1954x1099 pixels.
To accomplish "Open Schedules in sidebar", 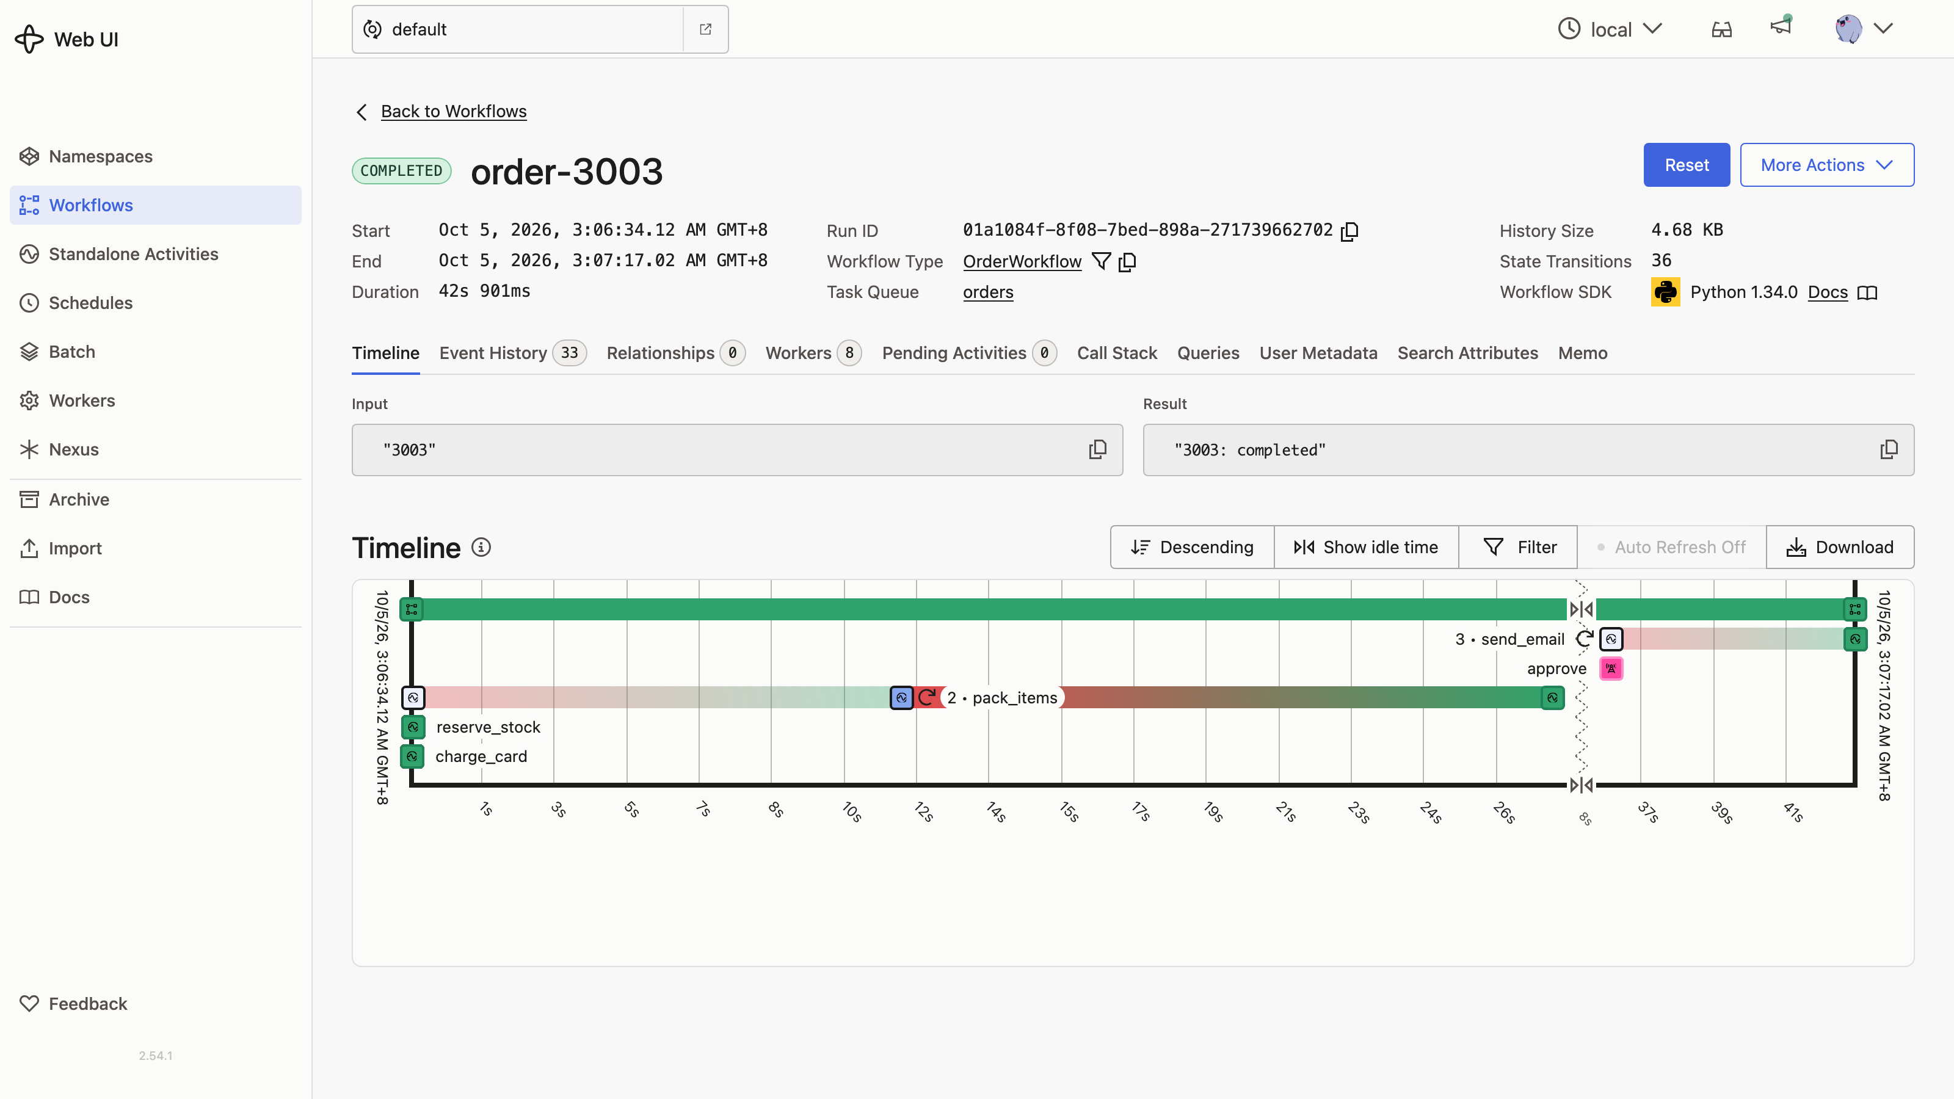I will click(x=156, y=303).
